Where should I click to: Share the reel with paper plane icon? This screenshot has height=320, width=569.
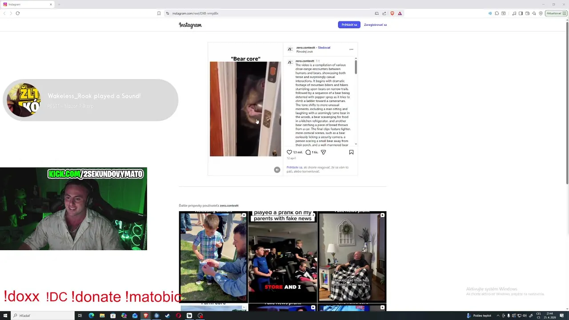coord(323,152)
